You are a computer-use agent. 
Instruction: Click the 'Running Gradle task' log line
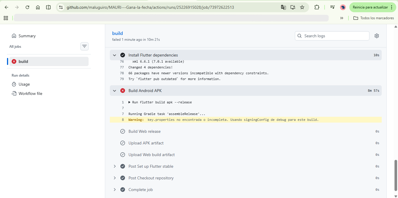[x=167, y=114]
